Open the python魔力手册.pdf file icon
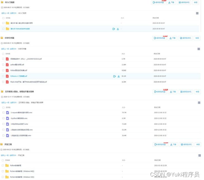This screenshot has height=180, width=204. click(x=7, y=65)
